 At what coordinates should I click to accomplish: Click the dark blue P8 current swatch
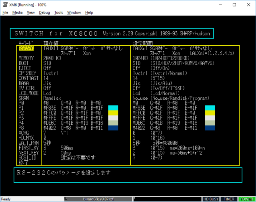pos(113,128)
